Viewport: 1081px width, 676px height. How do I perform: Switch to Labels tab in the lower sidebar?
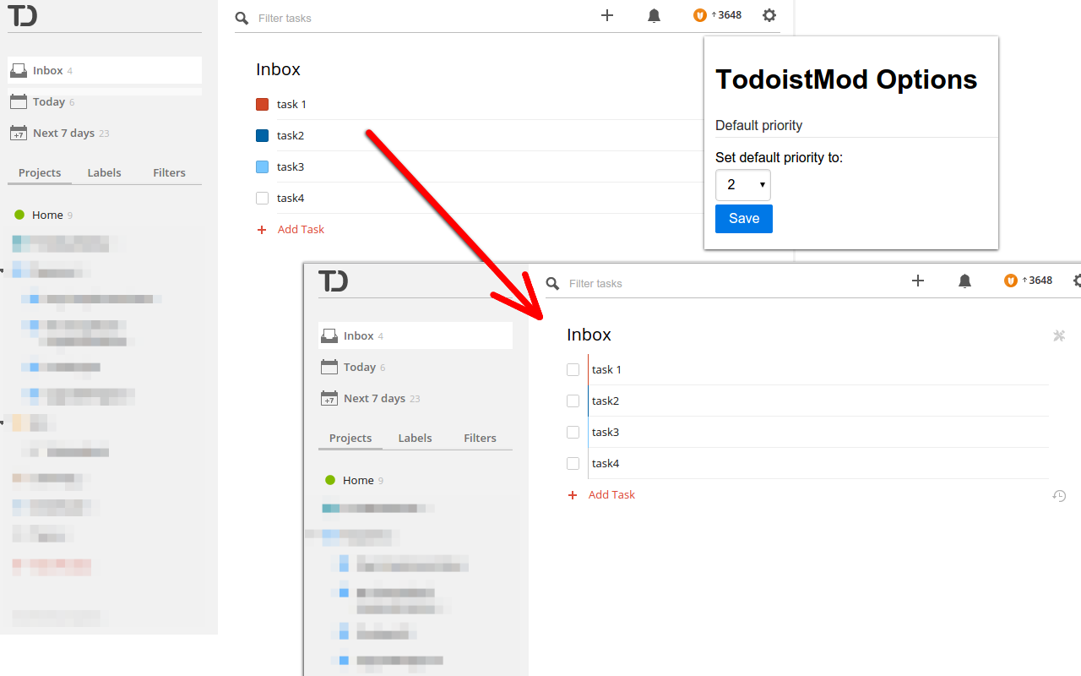415,438
